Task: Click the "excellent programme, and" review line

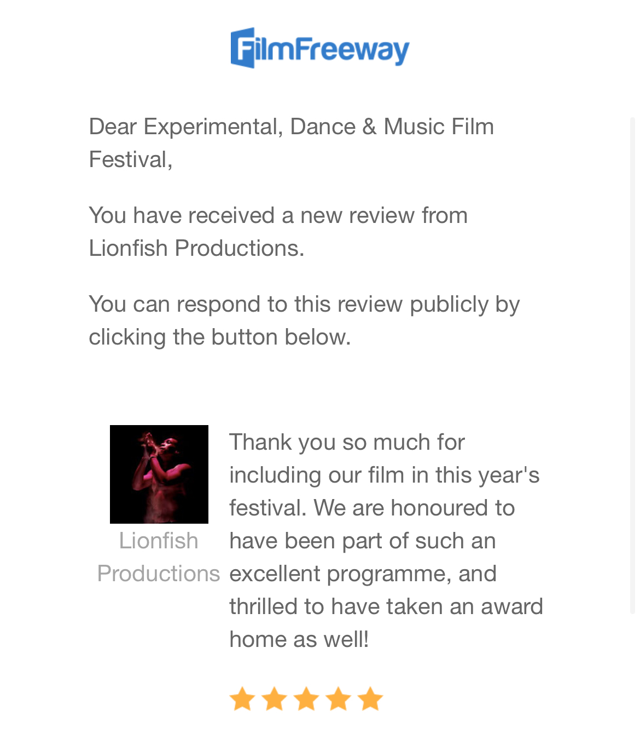Action: click(363, 574)
